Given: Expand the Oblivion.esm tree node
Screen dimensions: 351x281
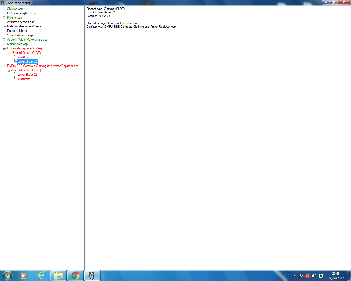Looking at the screenshot, I should 4,9.
